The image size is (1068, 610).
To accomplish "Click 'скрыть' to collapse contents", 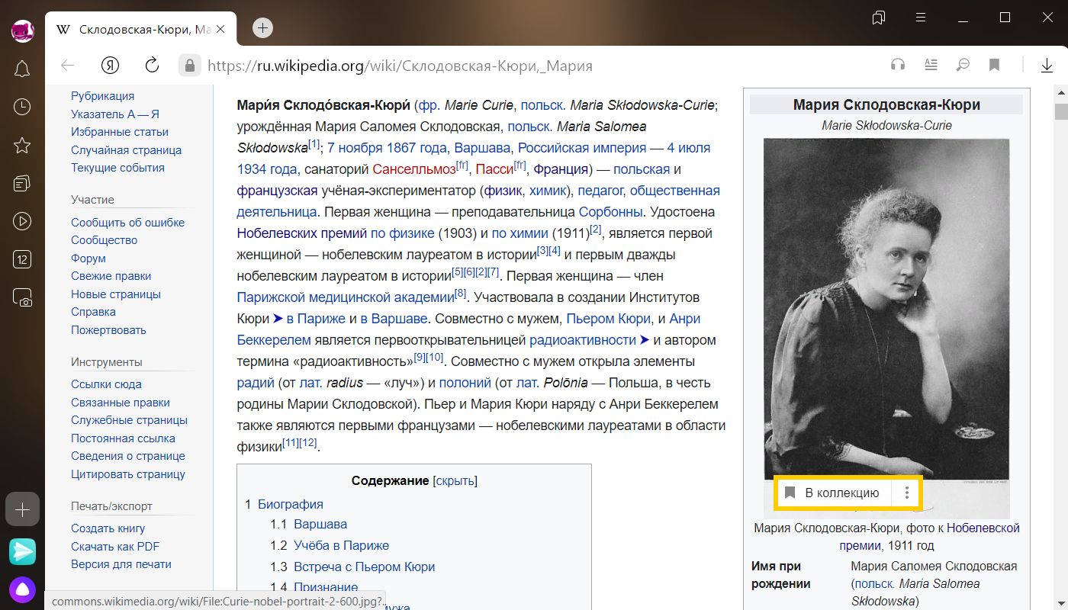I will click(455, 480).
